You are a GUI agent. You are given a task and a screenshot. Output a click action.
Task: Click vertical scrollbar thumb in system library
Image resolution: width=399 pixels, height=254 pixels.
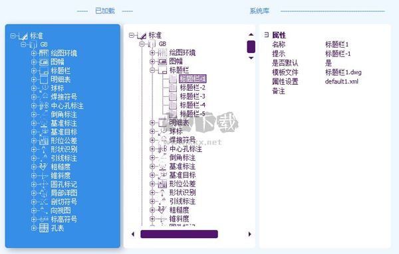[x=251, y=46]
